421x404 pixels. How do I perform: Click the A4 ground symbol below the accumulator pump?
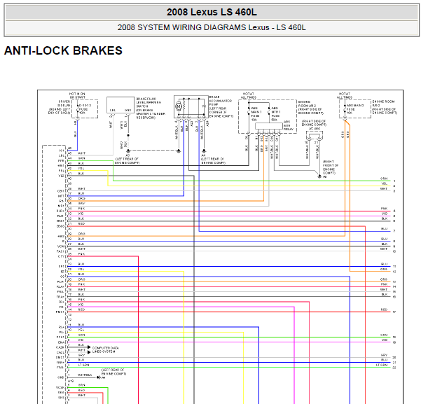(204, 151)
